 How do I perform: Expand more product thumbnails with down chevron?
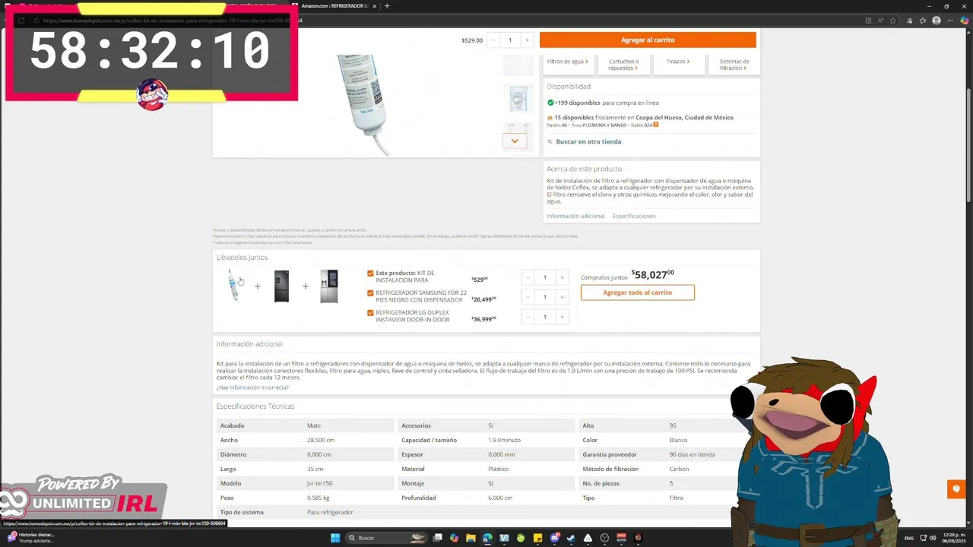pos(515,141)
